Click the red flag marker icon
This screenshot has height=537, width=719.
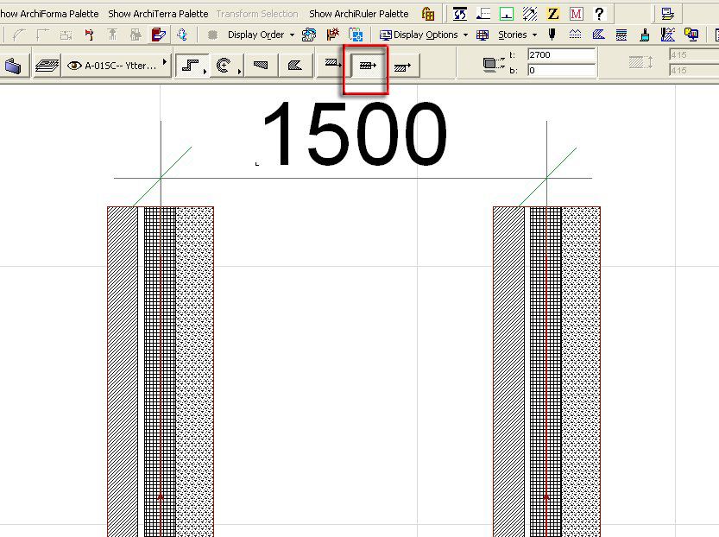pyautogui.click(x=89, y=35)
